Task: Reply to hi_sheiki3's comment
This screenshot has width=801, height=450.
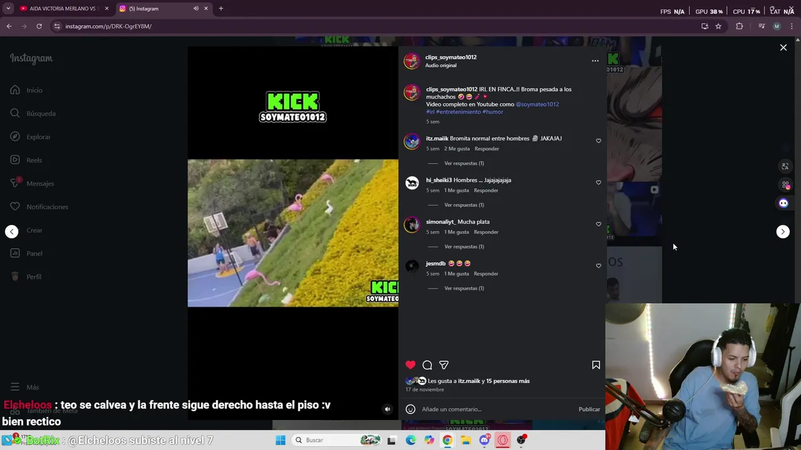Action: point(486,190)
